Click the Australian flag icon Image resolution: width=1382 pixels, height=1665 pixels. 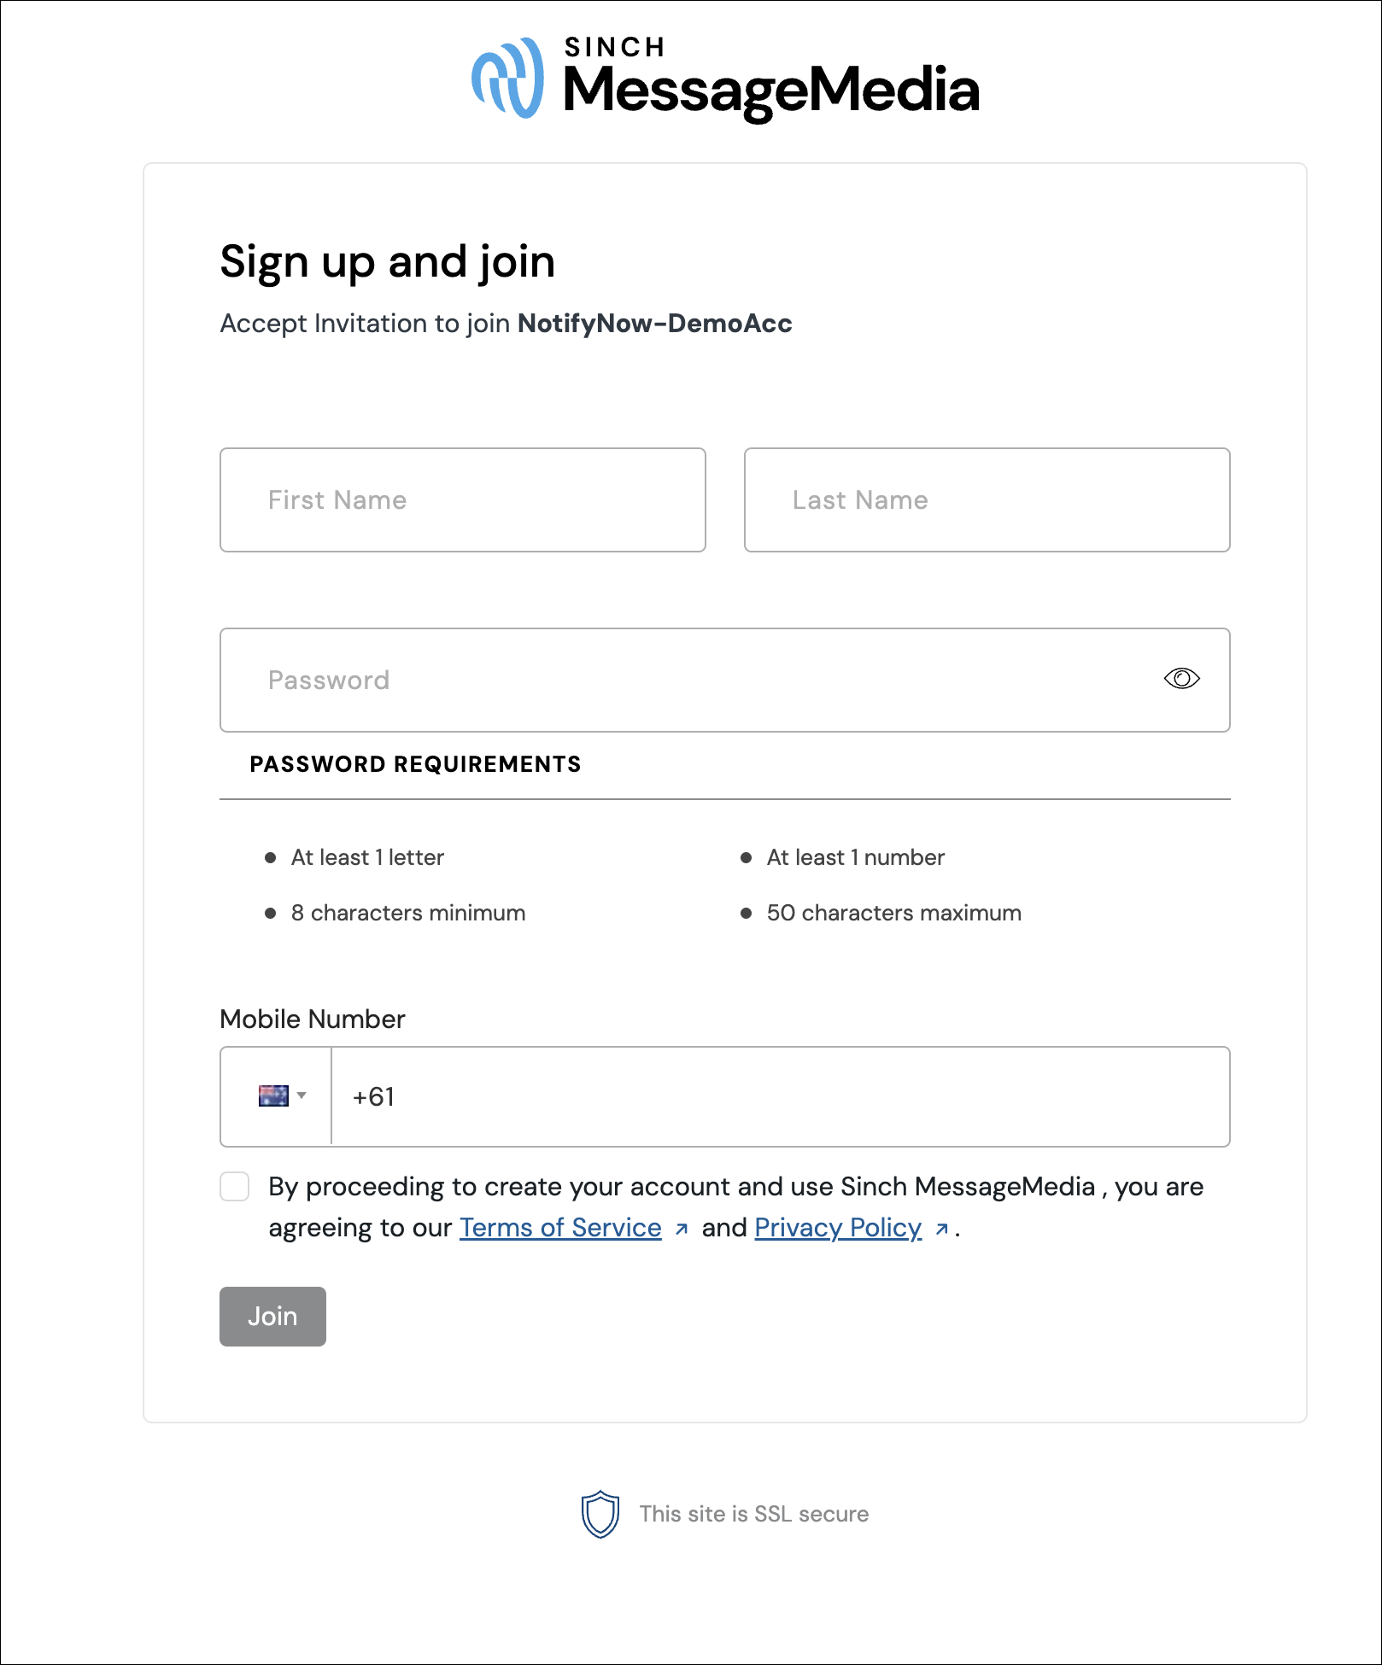[273, 1095]
